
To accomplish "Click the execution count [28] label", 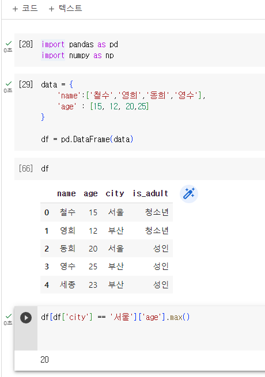I will coord(26,44).
